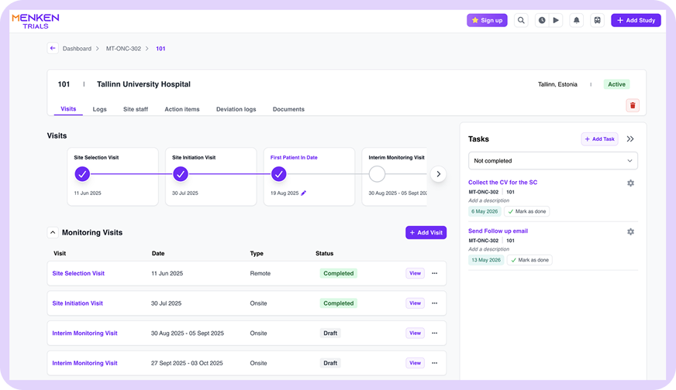Click the search magnifier icon in header

click(x=521, y=20)
